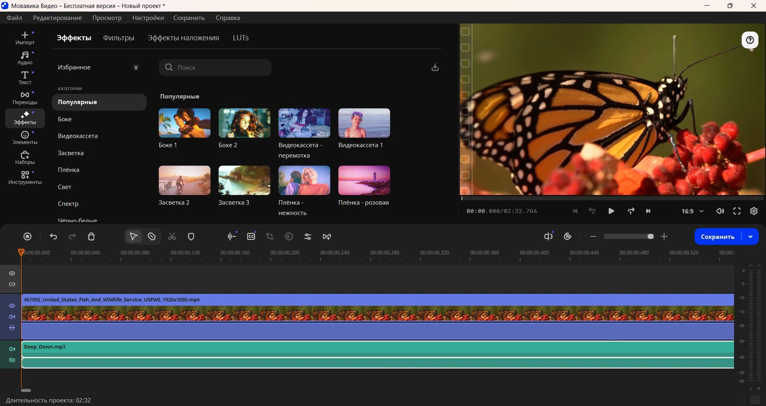Viewport: 766px width, 406px height.
Task: Select the Видеокассета category
Action: tap(78, 136)
